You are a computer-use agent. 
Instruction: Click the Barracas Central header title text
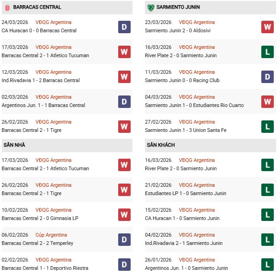pyautogui.click(x=37, y=7)
